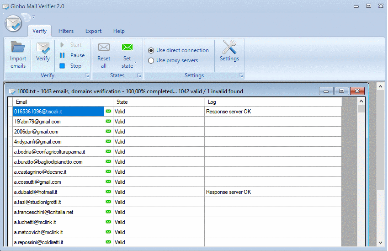
Task: Sort by the Log column header
Action: click(x=273, y=102)
